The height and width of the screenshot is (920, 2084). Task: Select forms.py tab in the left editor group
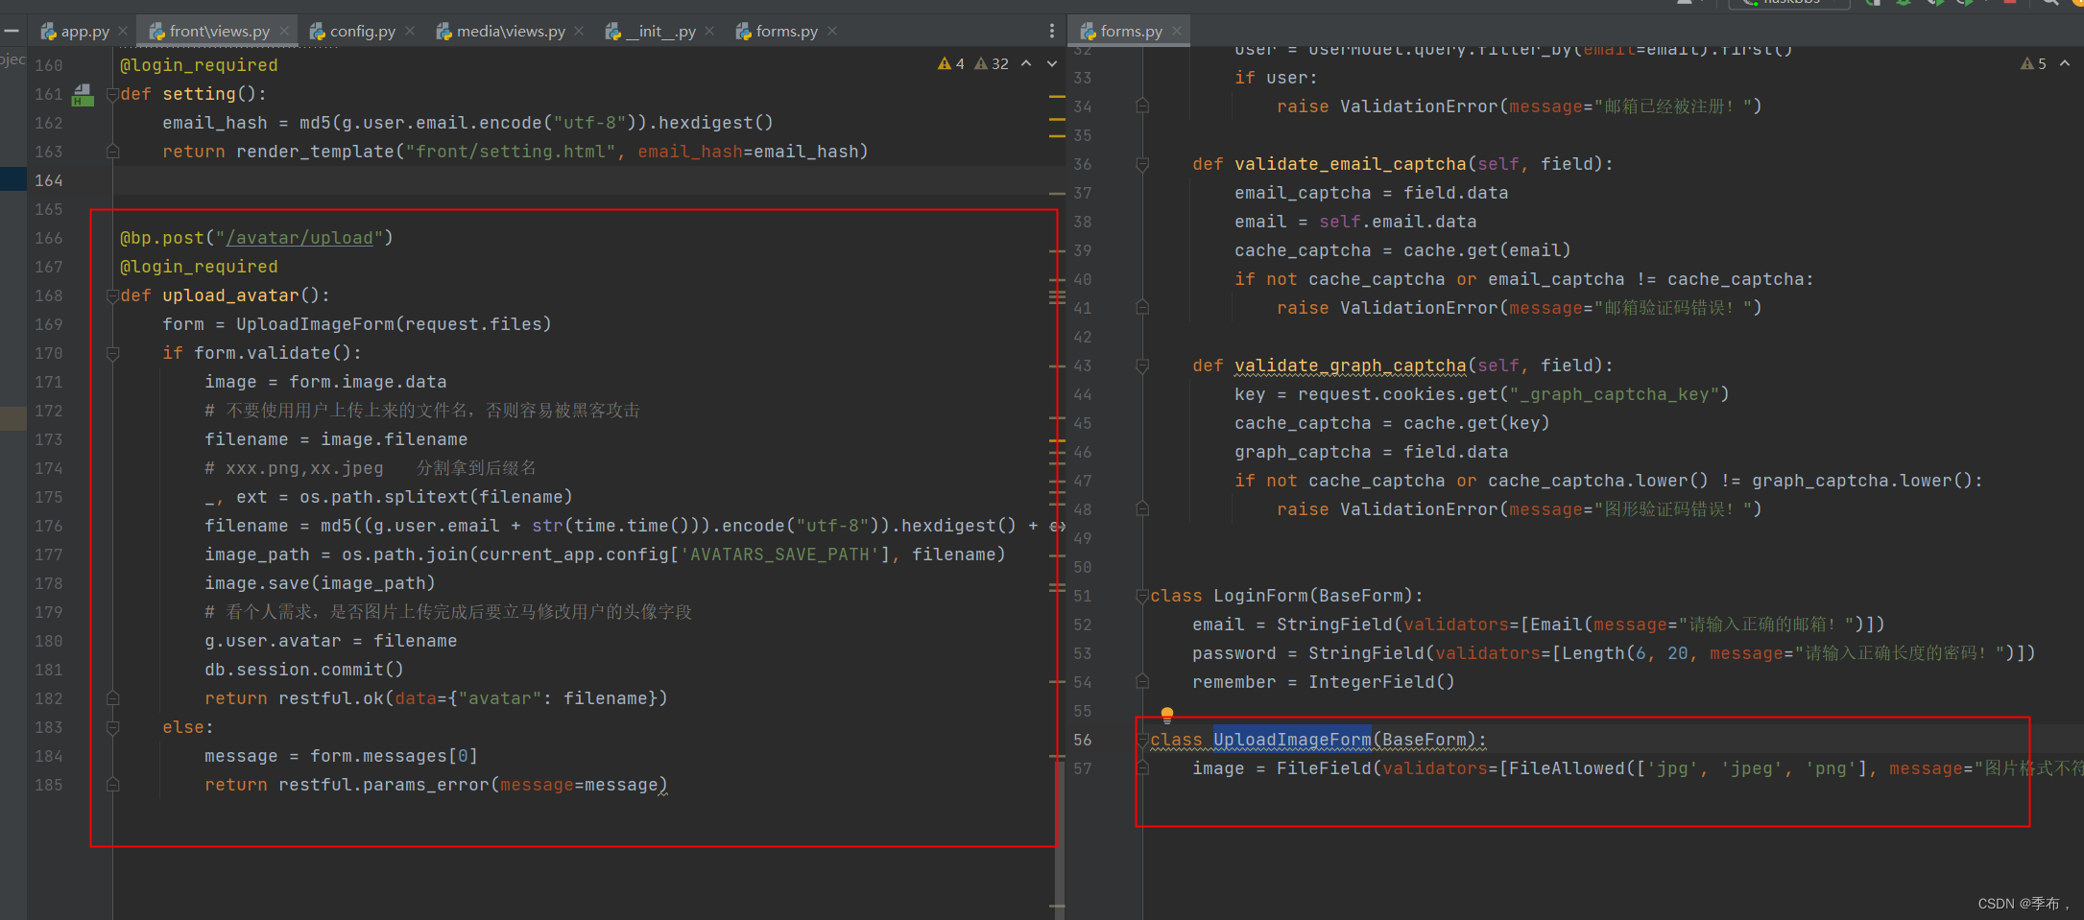[x=777, y=32]
